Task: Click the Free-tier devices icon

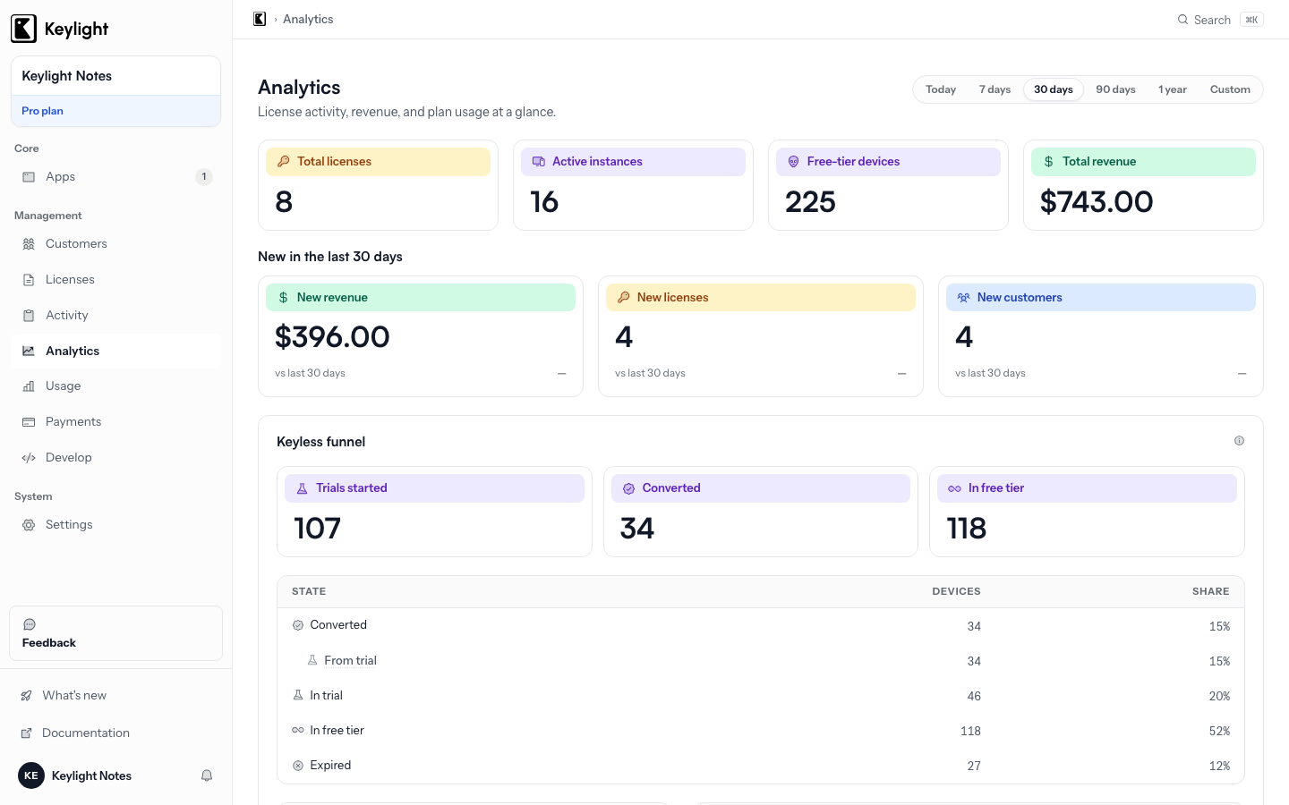Action: coord(793,162)
